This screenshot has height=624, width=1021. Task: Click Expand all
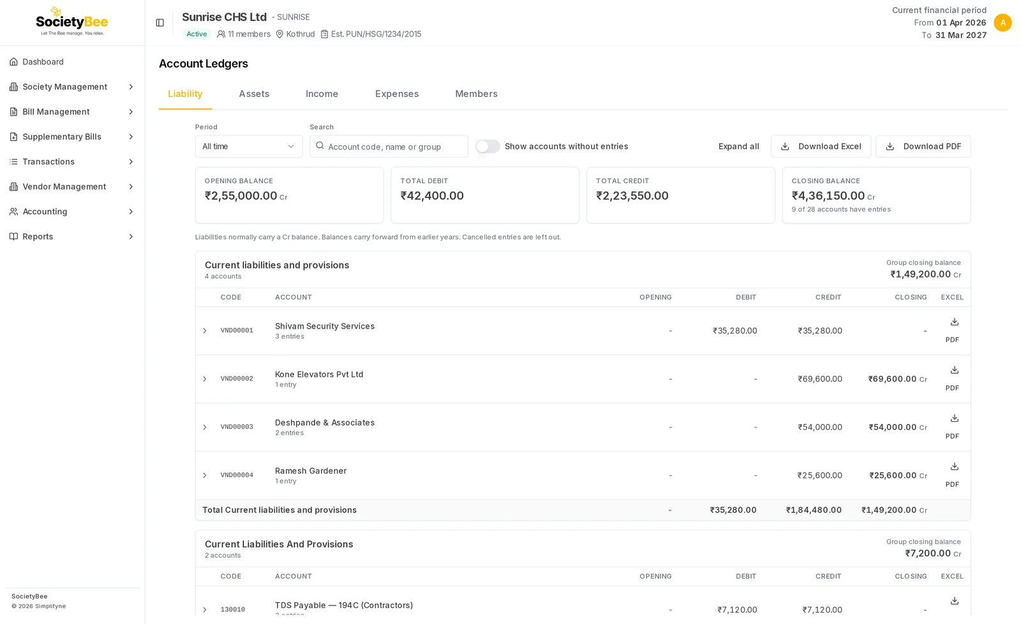[x=738, y=146]
